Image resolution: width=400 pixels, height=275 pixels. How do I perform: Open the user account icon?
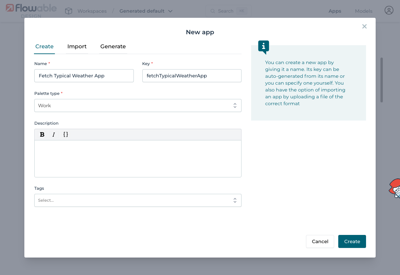pyautogui.click(x=389, y=10)
